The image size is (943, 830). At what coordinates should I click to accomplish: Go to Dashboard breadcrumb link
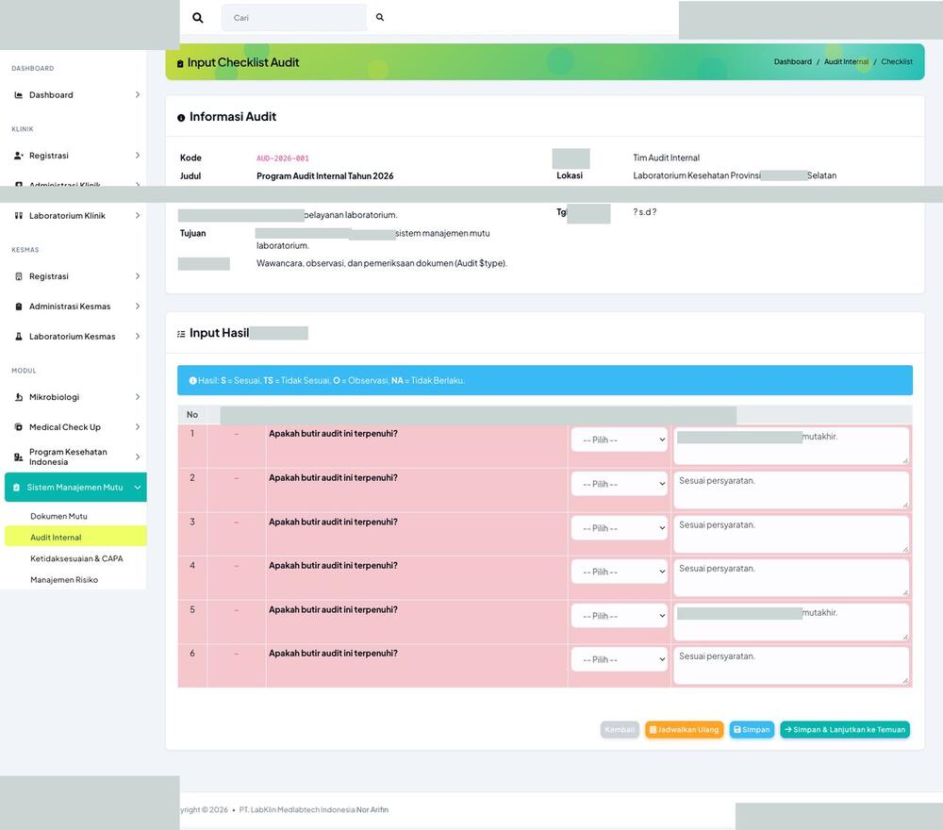tap(793, 62)
